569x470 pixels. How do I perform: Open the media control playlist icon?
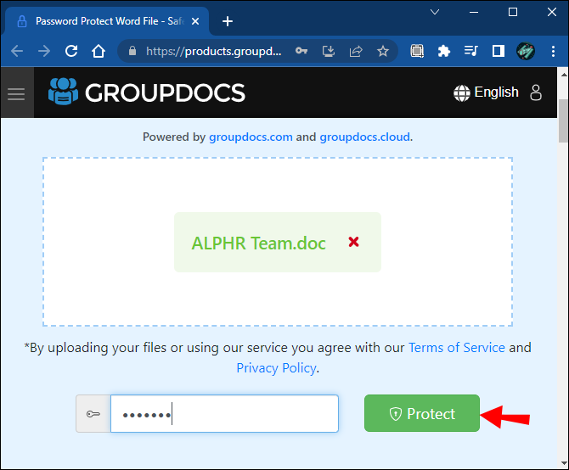[471, 51]
